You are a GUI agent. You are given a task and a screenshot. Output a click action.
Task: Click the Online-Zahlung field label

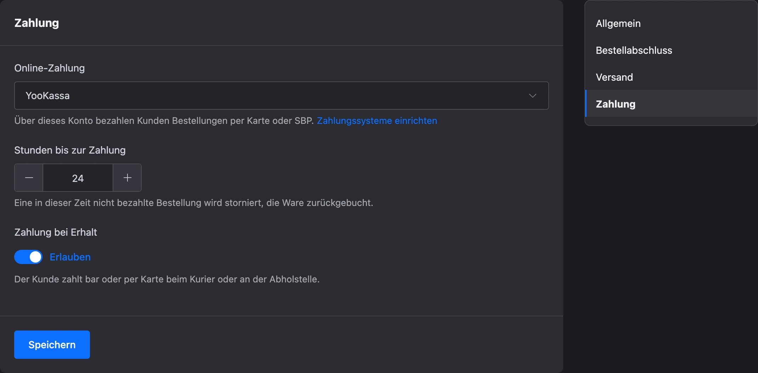pyautogui.click(x=50, y=68)
